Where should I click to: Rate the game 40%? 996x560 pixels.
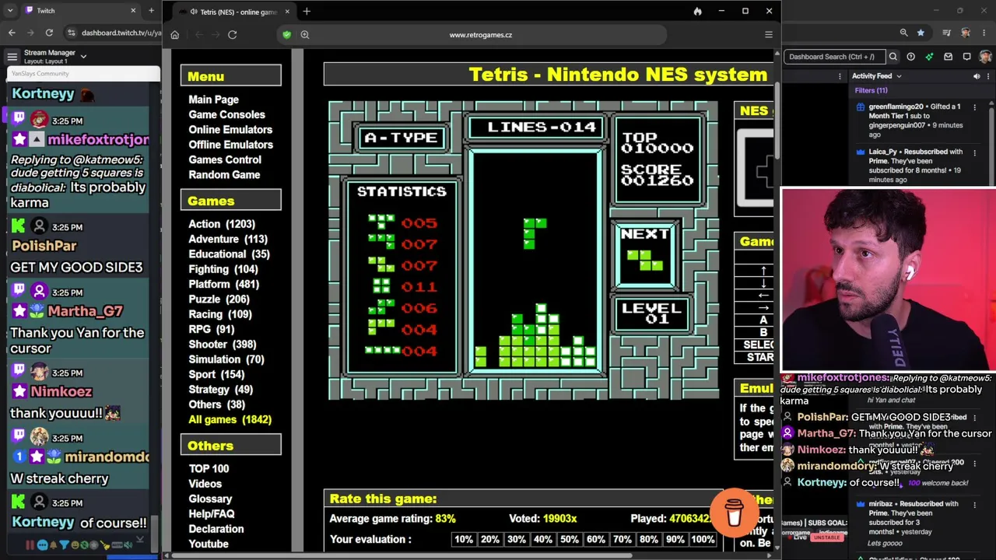click(543, 540)
